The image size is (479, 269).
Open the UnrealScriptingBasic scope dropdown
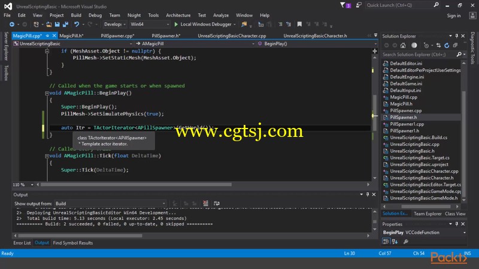click(73, 44)
